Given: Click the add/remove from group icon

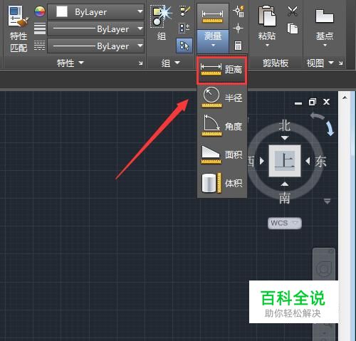Looking at the screenshot, I should pos(184,28).
